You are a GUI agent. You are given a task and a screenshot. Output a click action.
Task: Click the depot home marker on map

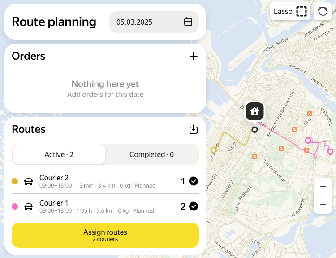[254, 111]
